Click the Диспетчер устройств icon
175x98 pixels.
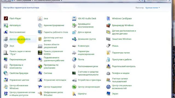point(6,39)
